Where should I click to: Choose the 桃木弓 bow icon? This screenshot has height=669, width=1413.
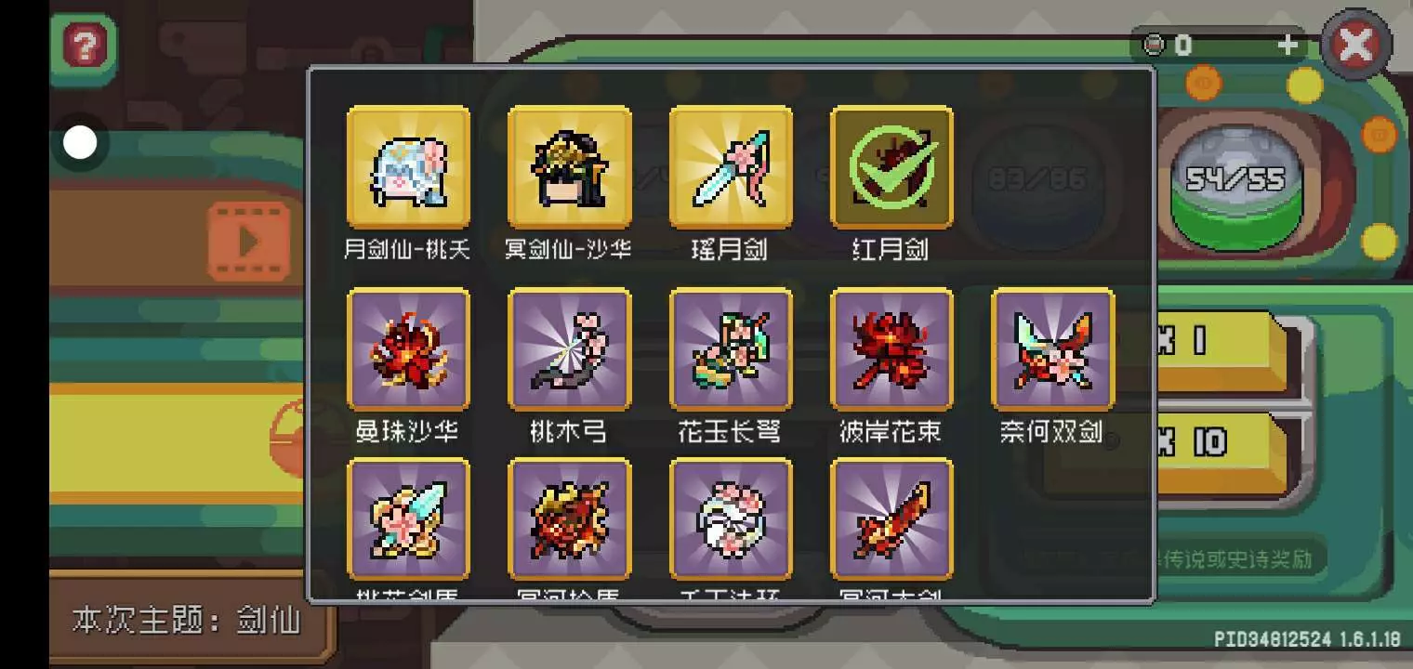[x=569, y=349]
